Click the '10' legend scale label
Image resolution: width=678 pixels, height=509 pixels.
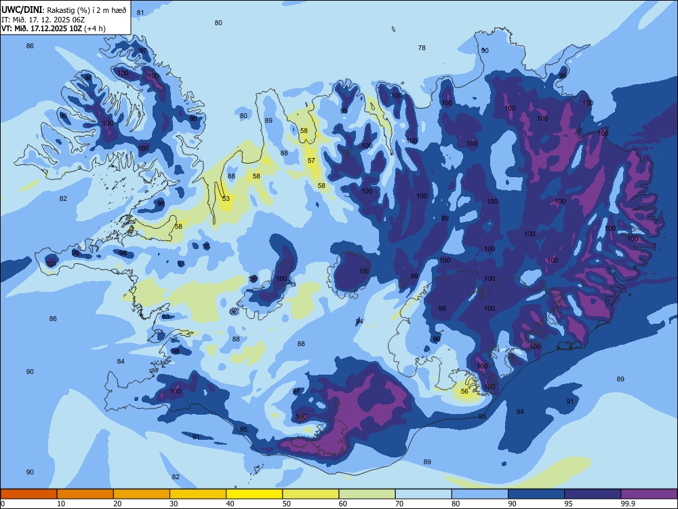click(x=61, y=504)
